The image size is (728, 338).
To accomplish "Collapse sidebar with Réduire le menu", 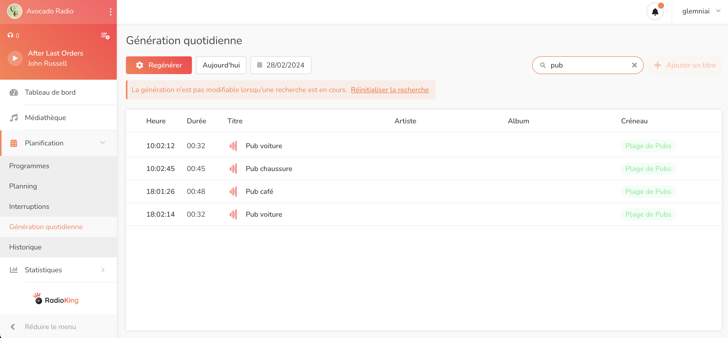I will (x=50, y=326).
